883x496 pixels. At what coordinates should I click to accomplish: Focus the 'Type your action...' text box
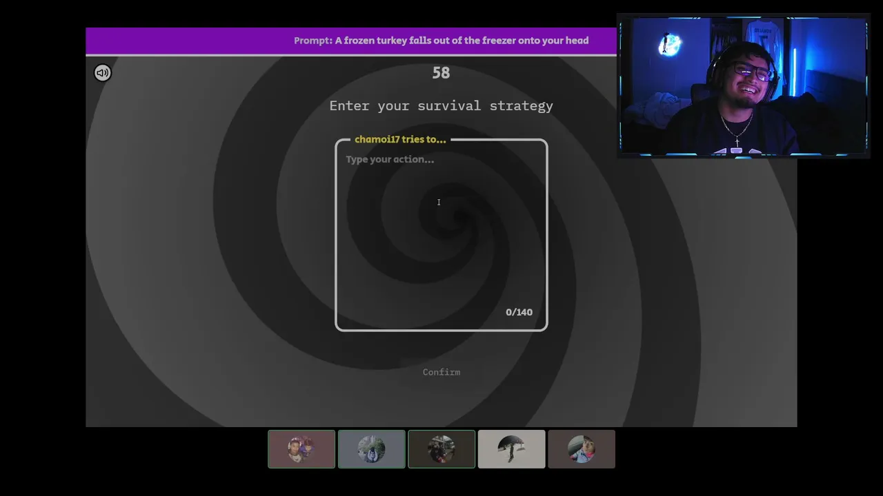pos(441,235)
